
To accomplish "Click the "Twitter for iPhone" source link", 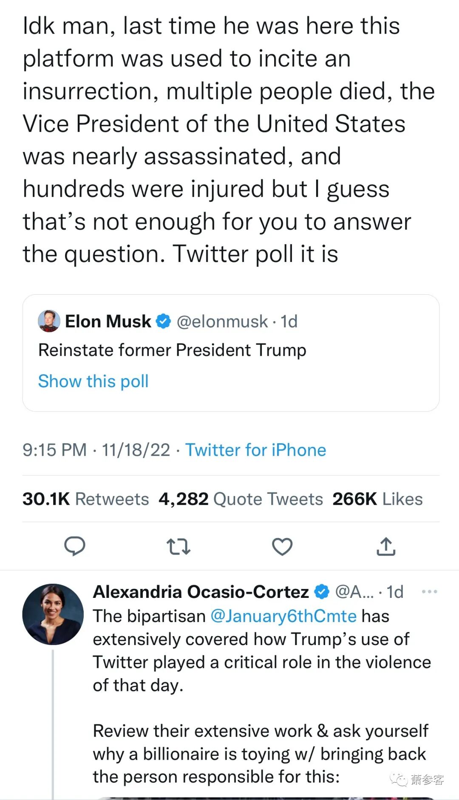I will click(x=255, y=450).
